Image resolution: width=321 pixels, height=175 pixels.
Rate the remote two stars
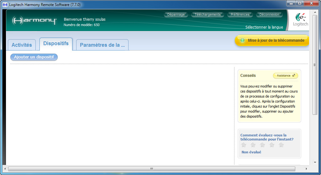(x=253, y=145)
